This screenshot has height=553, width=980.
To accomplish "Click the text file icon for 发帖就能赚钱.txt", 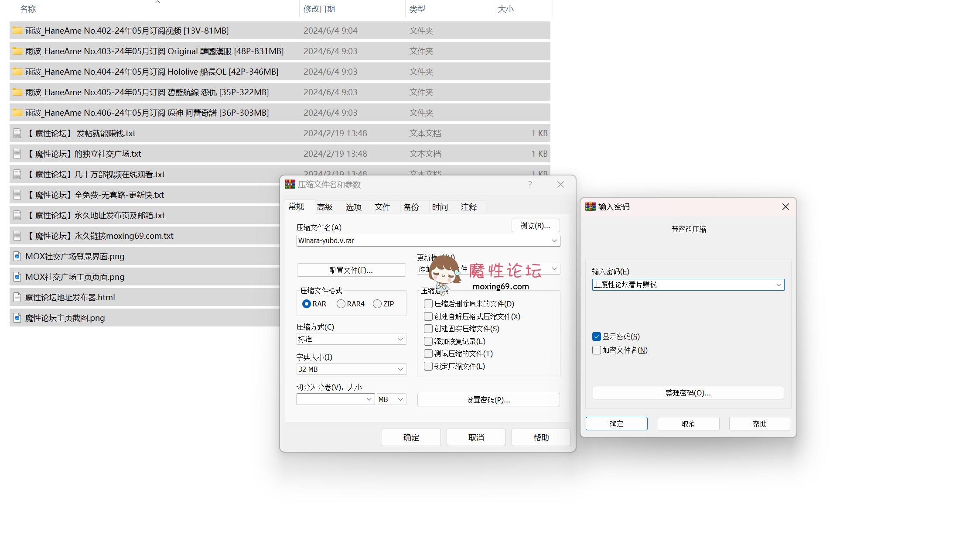I will coord(17,133).
